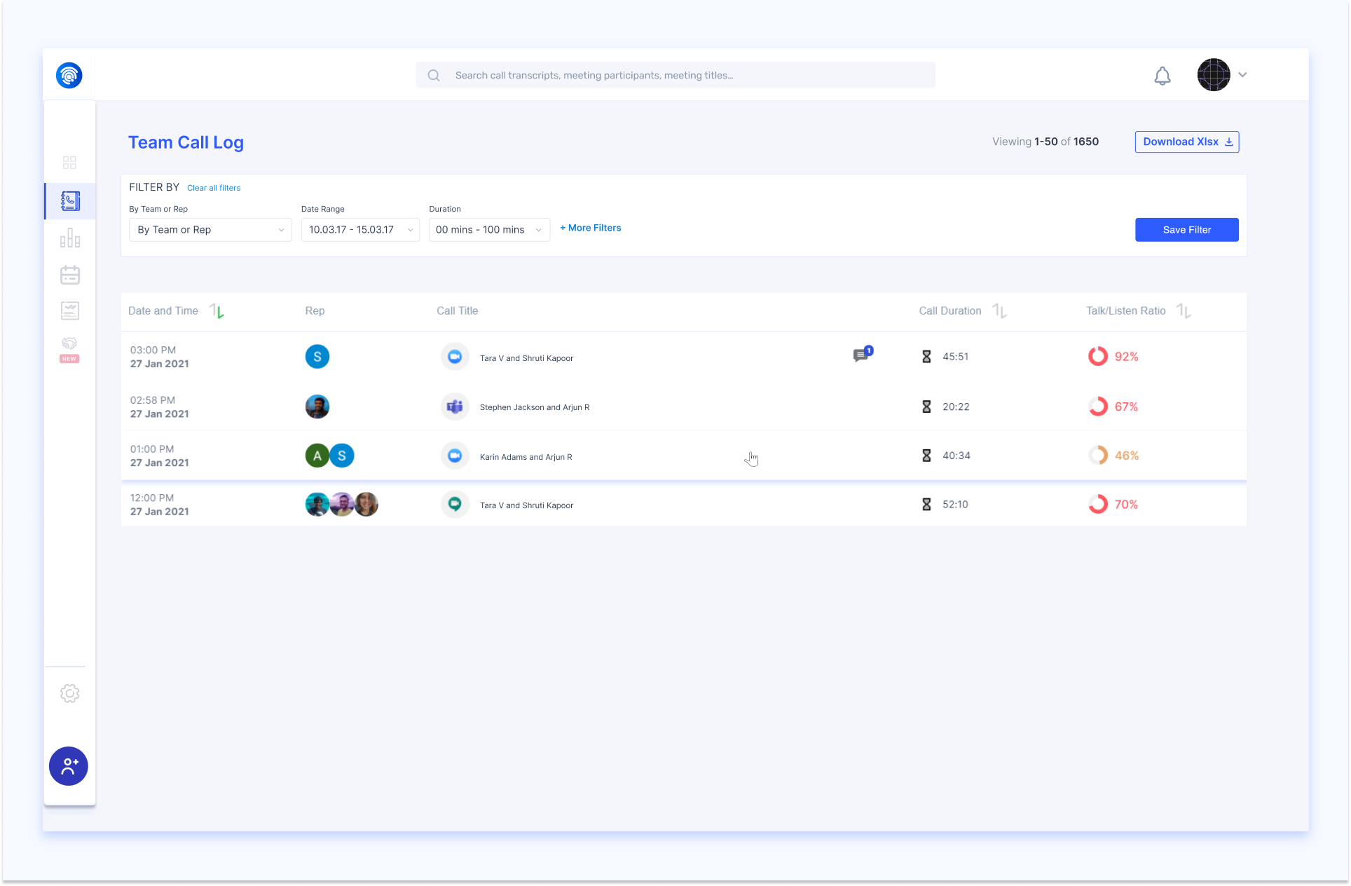This screenshot has height=886, width=1351.
Task: Click the app logo icon
Action: click(x=69, y=75)
